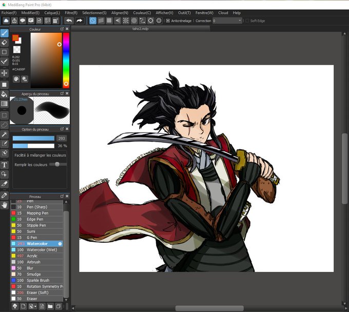Toggle the Anticrénelage checkbox
Image resolution: width=349 pixels, height=312 pixels.
coord(168,21)
